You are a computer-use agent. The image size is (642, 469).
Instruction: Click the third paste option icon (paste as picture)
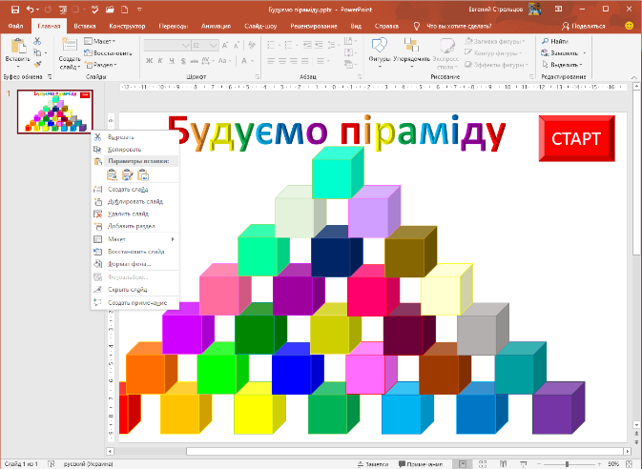coord(143,174)
